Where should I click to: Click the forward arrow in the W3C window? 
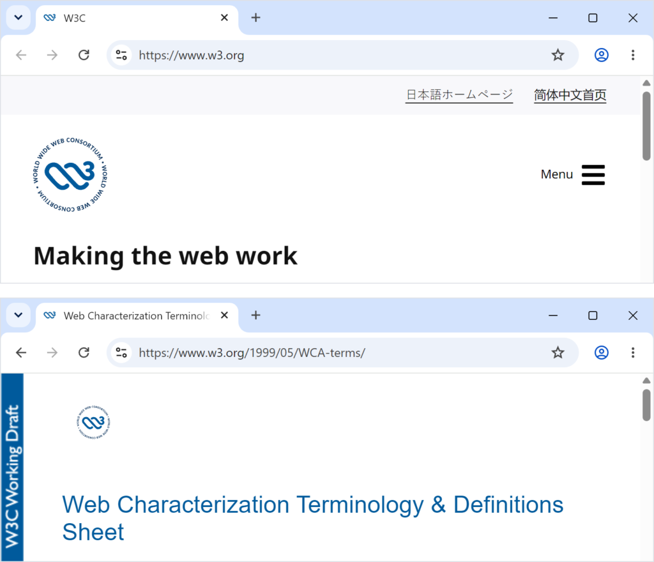(52, 55)
